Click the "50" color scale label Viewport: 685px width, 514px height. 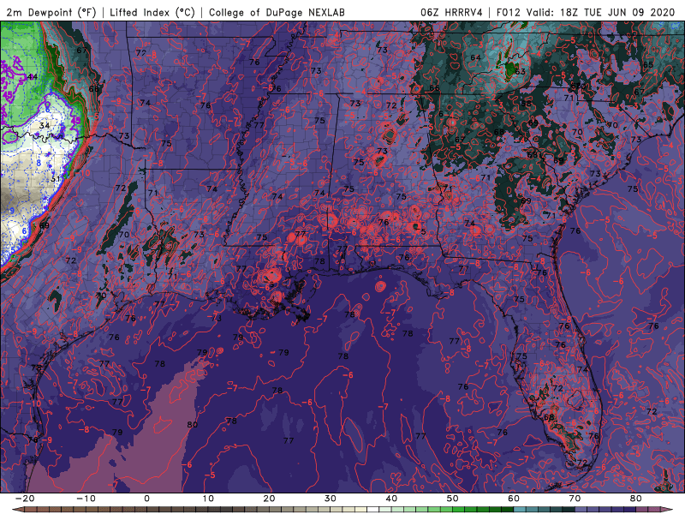[453, 499]
